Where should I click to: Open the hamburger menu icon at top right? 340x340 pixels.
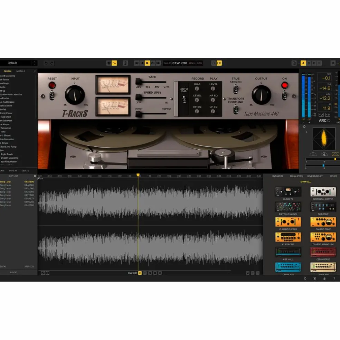333,63
